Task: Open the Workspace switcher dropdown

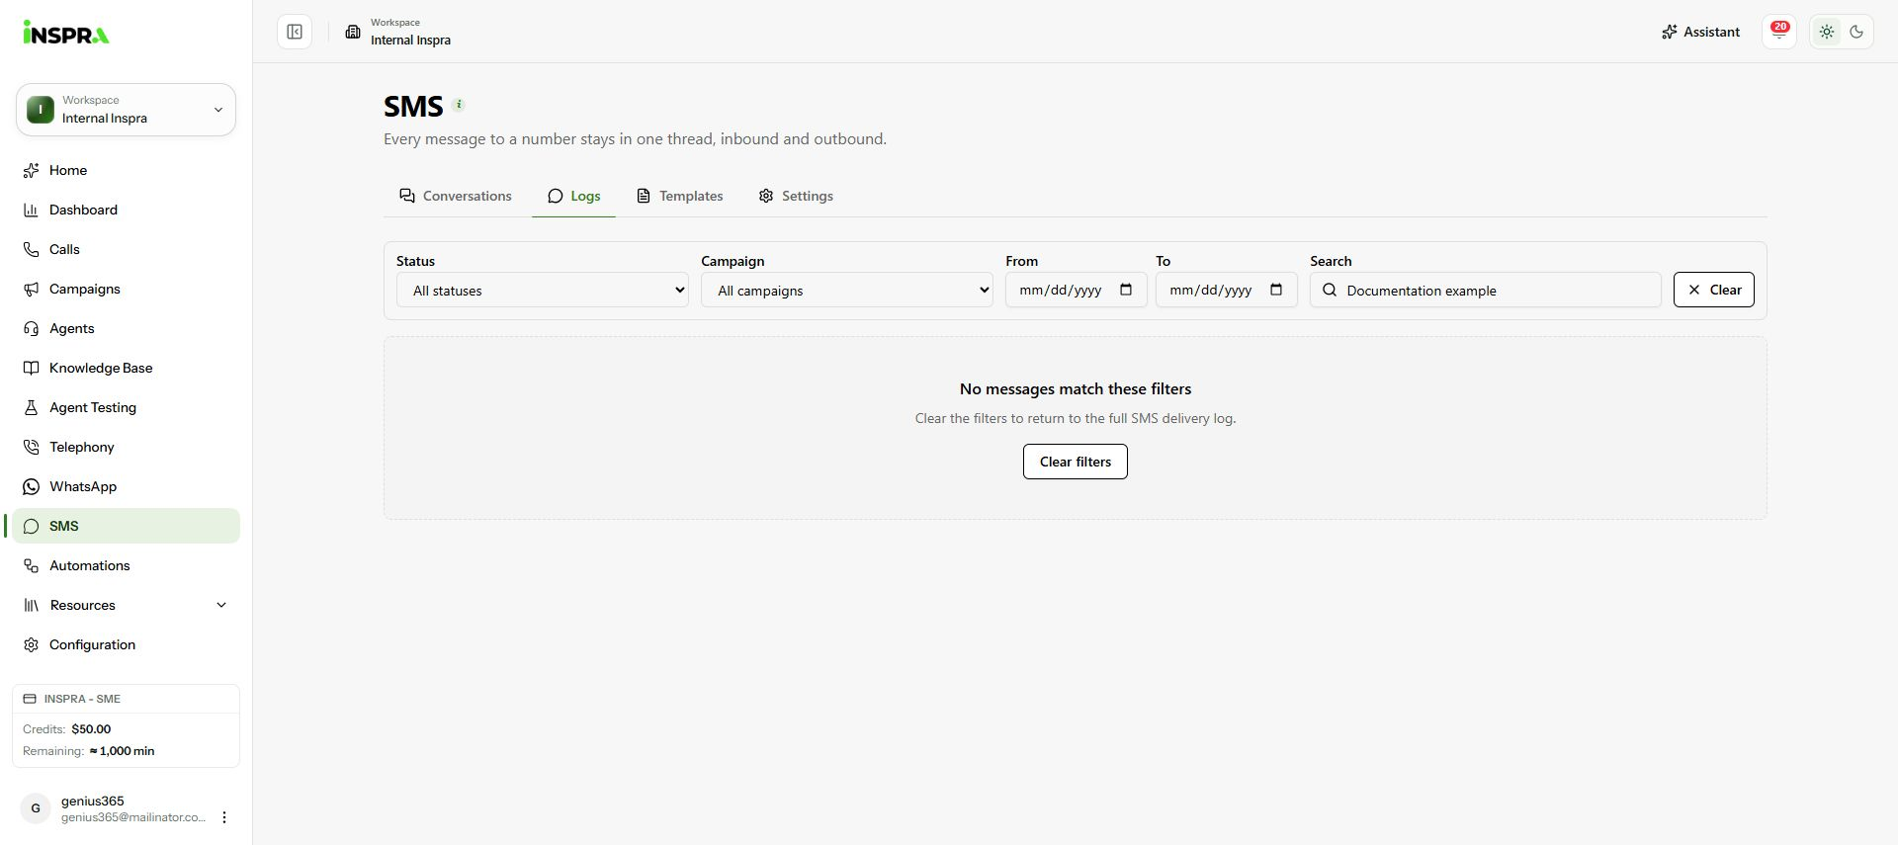Action: tap(126, 110)
